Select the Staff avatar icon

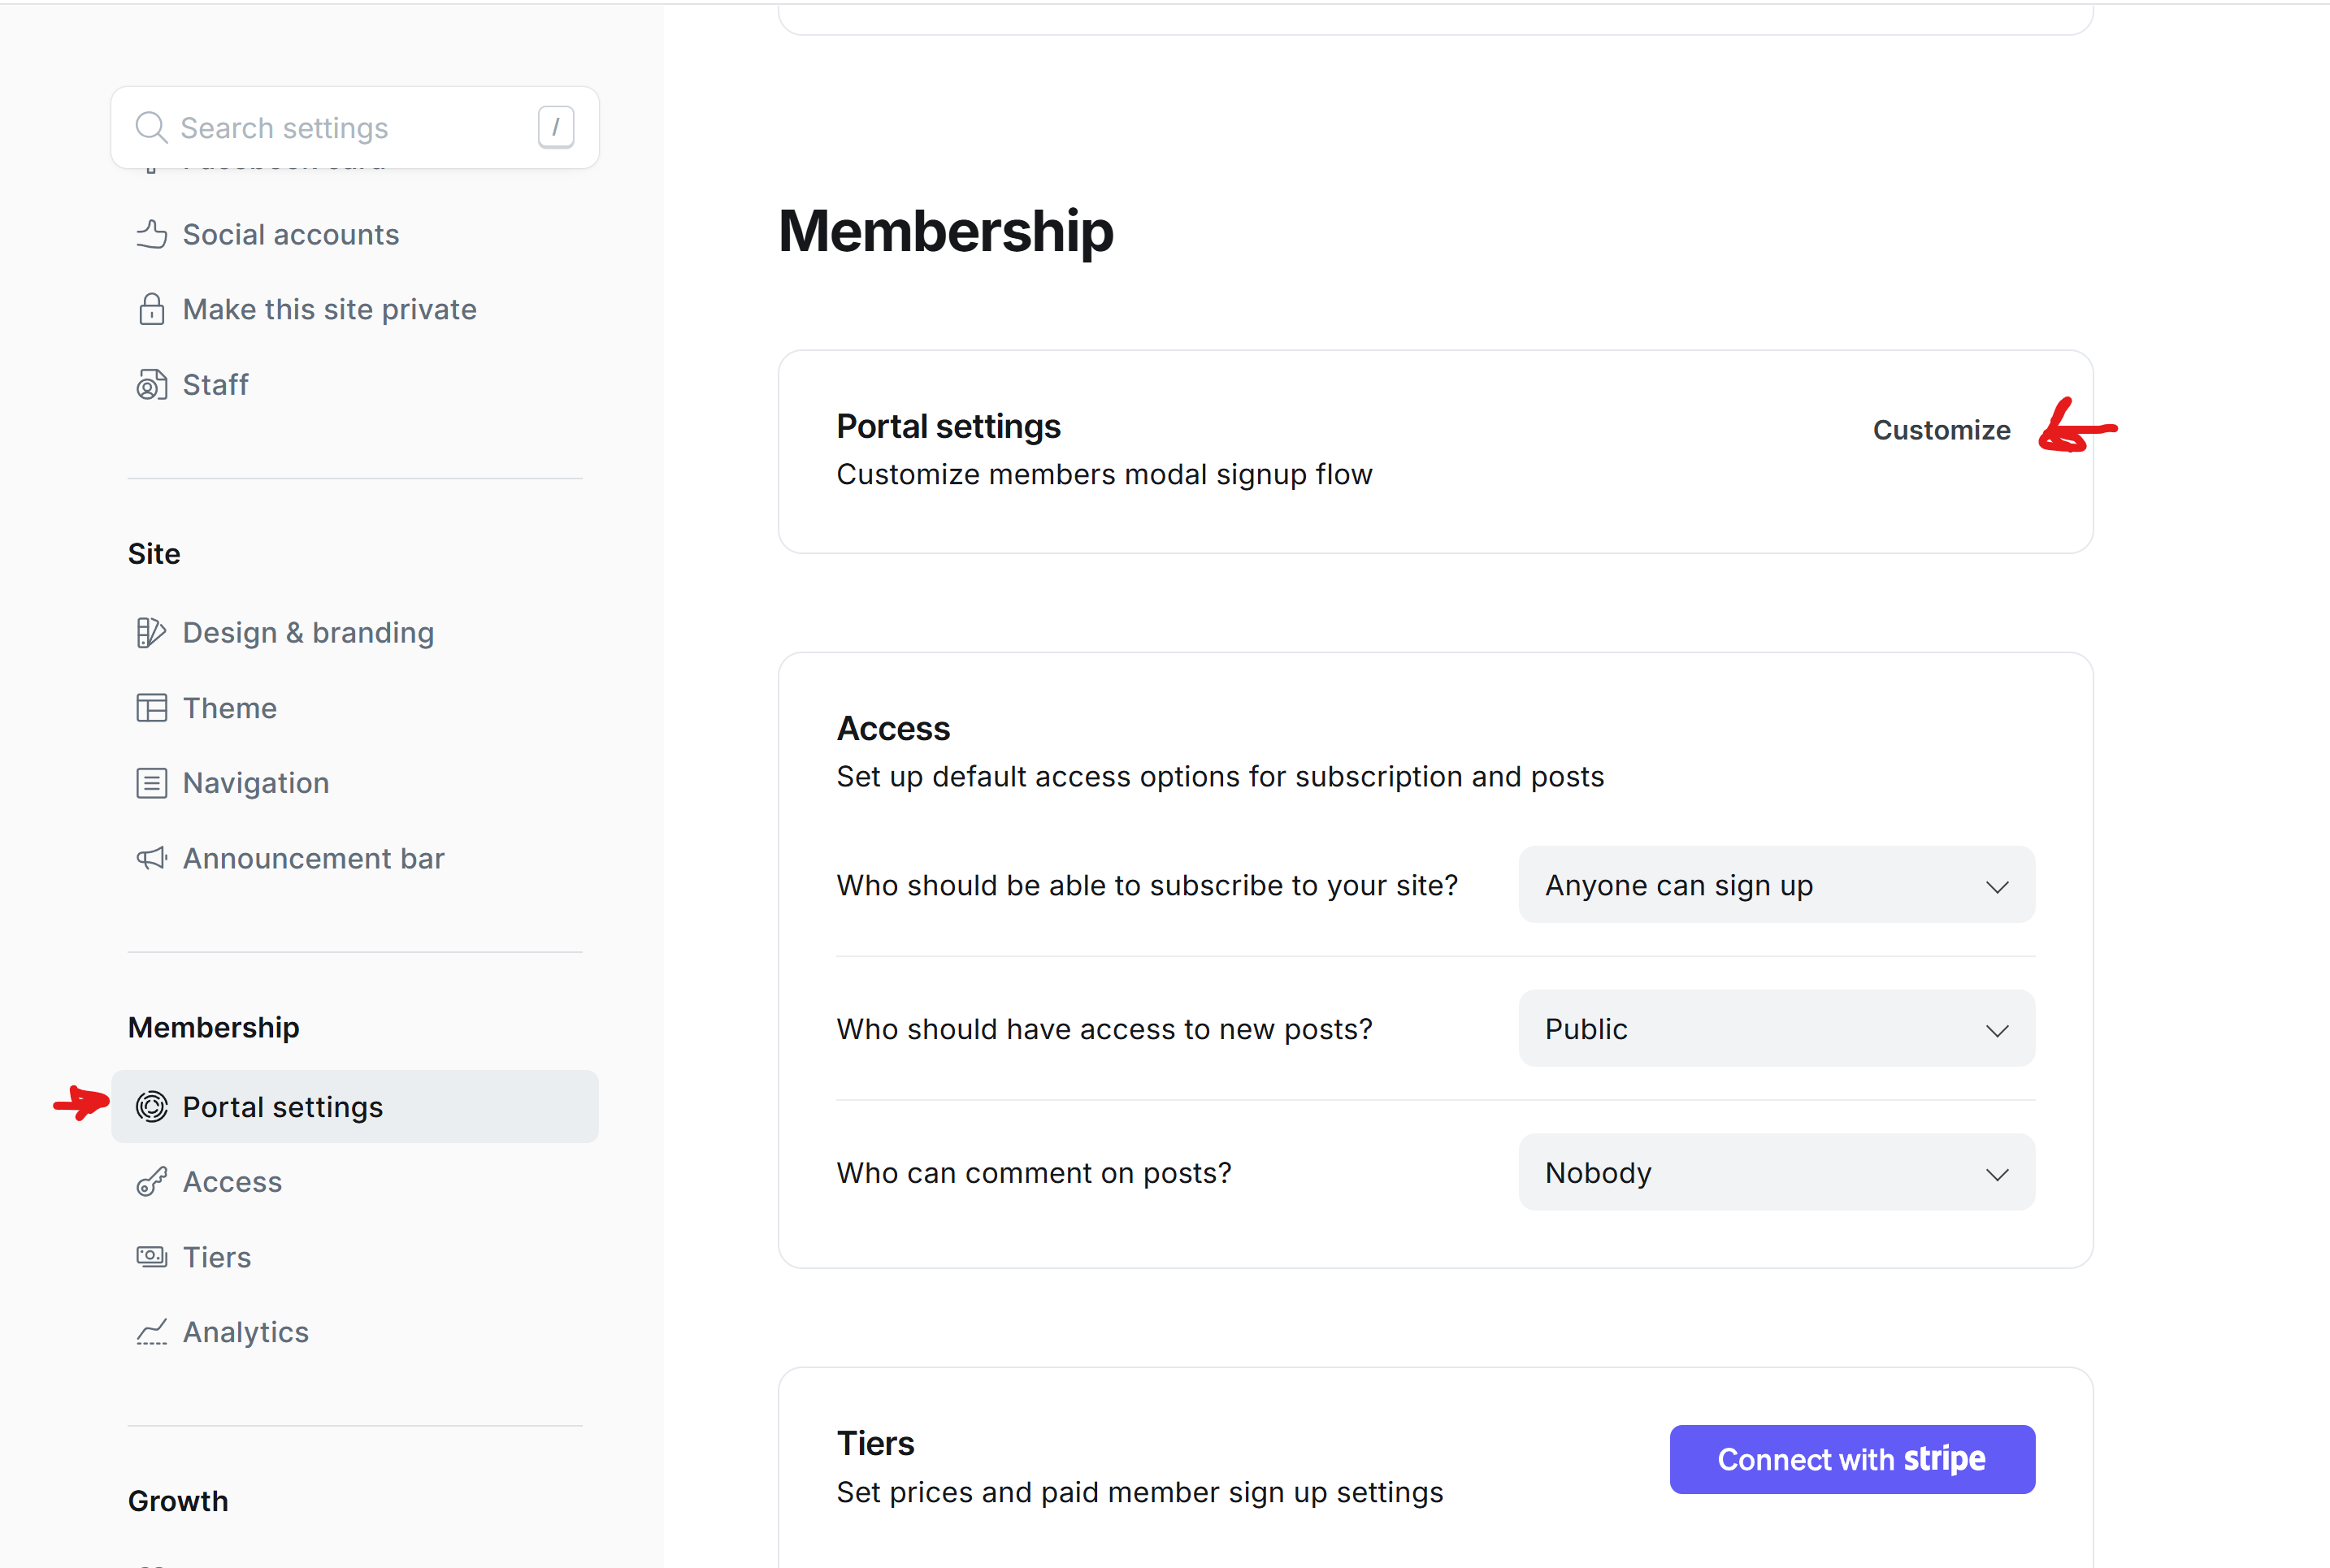click(151, 384)
